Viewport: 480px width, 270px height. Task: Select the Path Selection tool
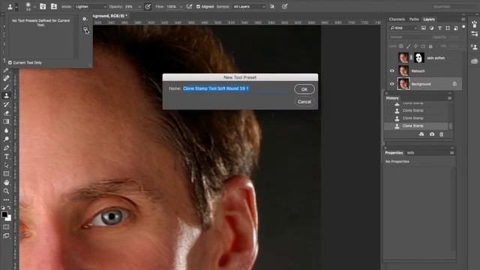pyautogui.click(x=6, y=165)
